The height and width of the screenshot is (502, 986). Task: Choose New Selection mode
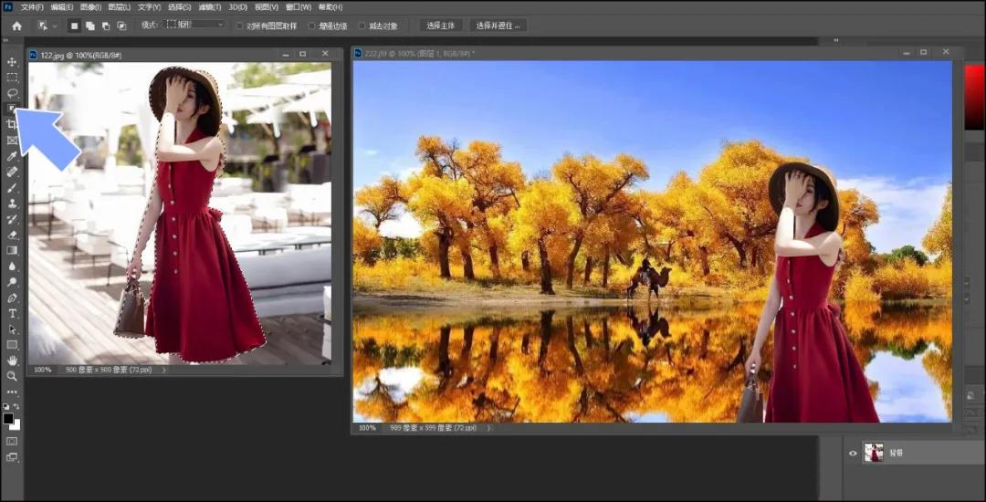click(x=74, y=26)
